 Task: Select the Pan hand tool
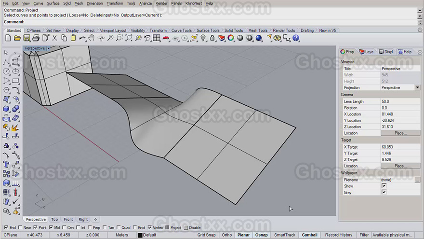(x=92, y=38)
